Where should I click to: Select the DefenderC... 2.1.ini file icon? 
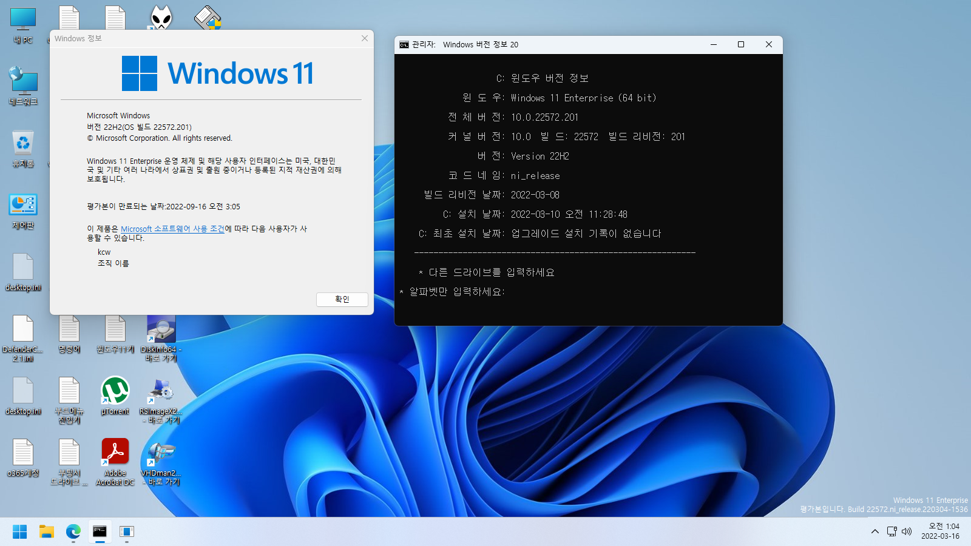[x=23, y=339]
